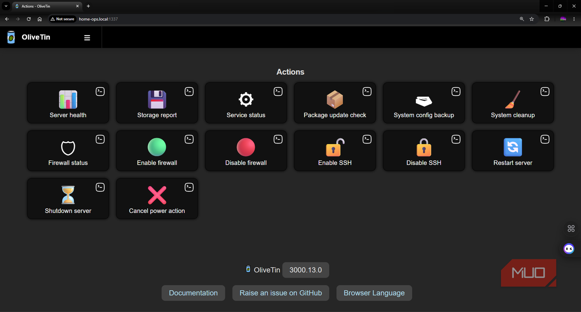581x312 pixels.
Task: Click the Shutdown server hourglass icon
Action: coord(68,195)
